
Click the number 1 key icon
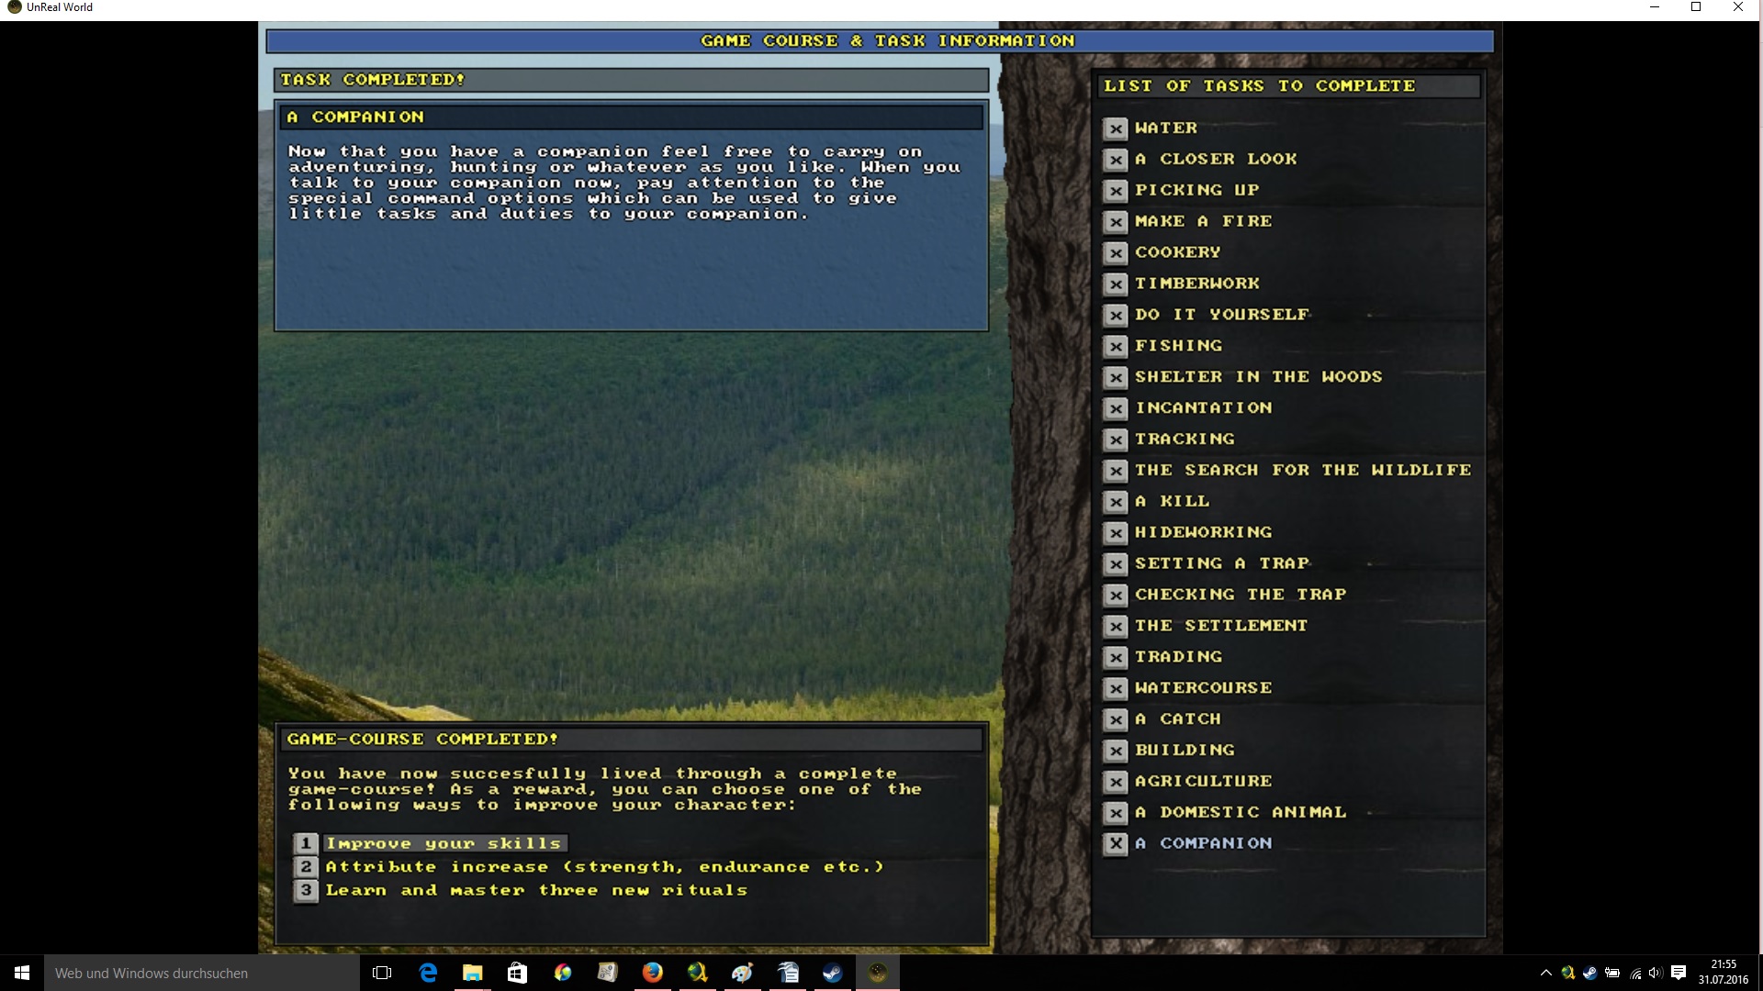point(306,843)
